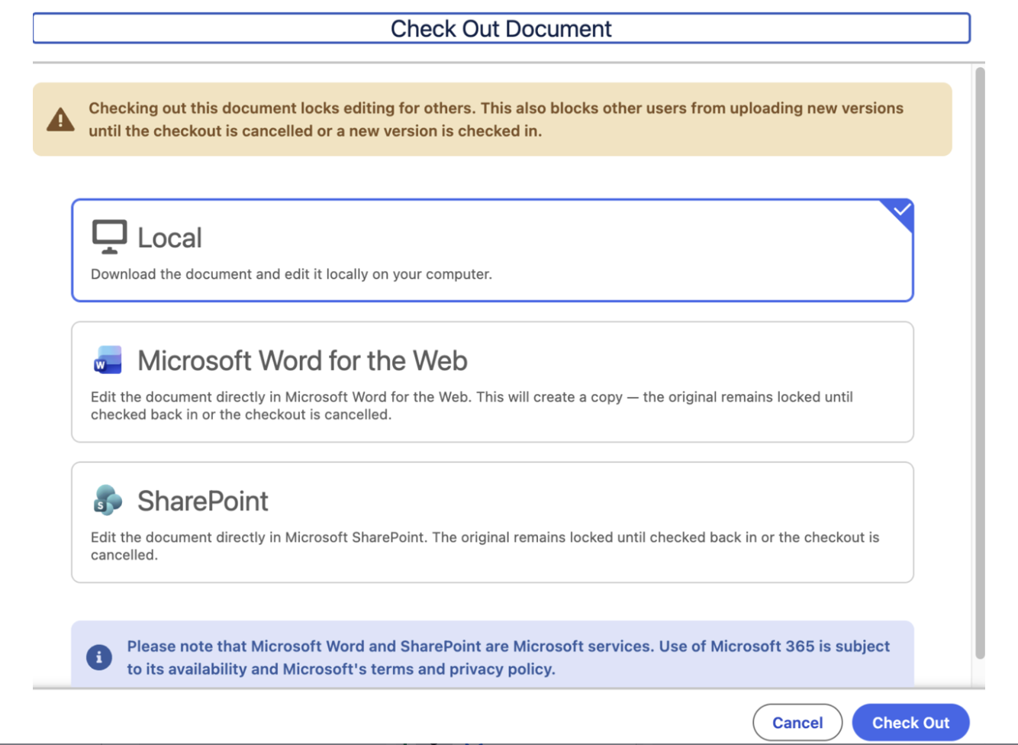
Task: Click the "Download the document and edit it locally" text
Action: (x=292, y=274)
